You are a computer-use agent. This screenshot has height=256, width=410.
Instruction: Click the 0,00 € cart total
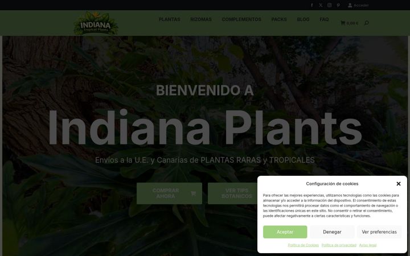tap(352, 23)
